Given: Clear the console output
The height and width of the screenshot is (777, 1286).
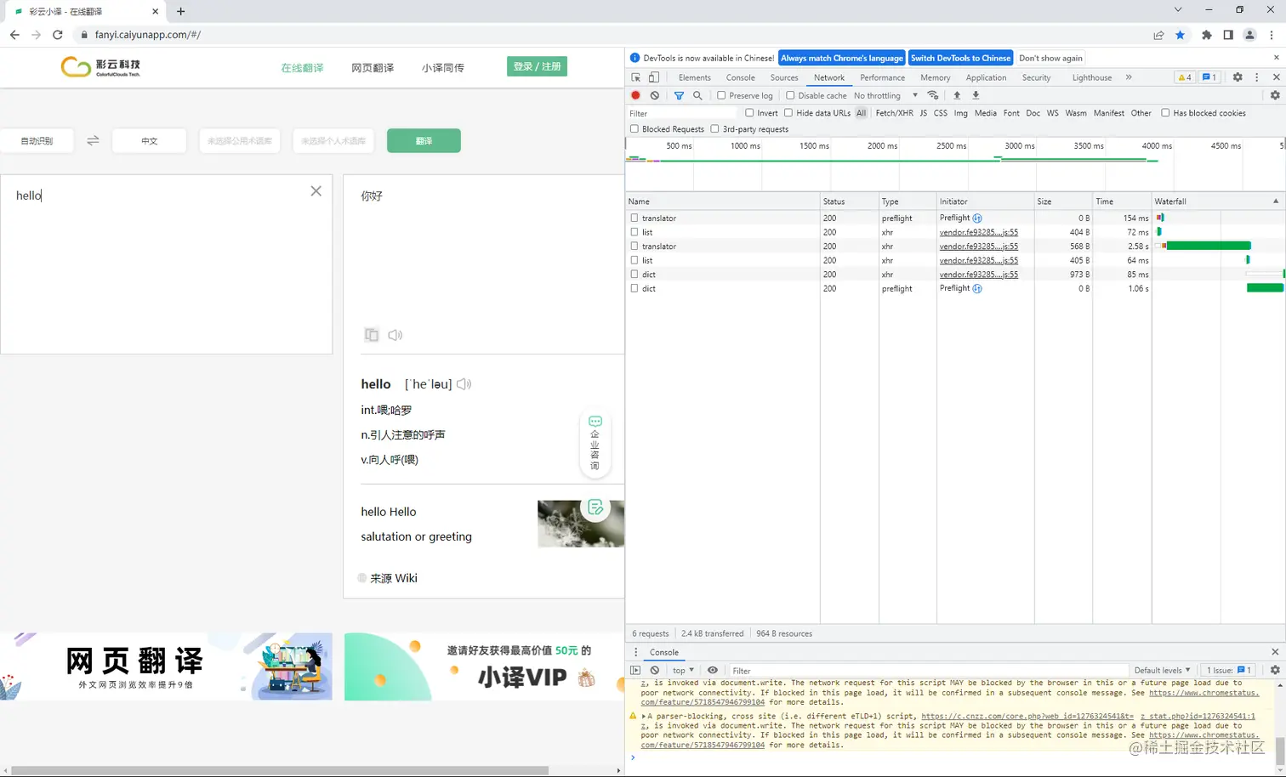Looking at the screenshot, I should 654,670.
